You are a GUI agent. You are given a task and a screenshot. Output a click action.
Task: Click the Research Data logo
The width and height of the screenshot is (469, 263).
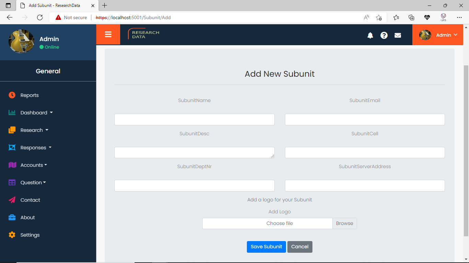pyautogui.click(x=144, y=34)
